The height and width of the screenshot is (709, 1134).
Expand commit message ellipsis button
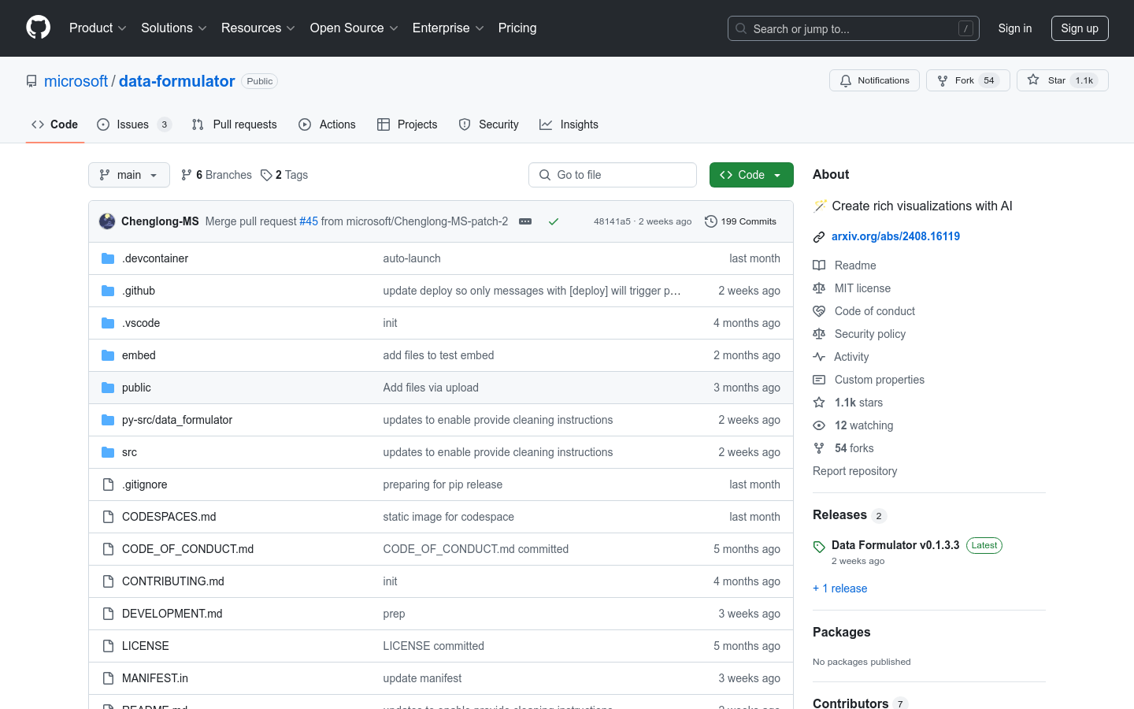[x=525, y=221]
